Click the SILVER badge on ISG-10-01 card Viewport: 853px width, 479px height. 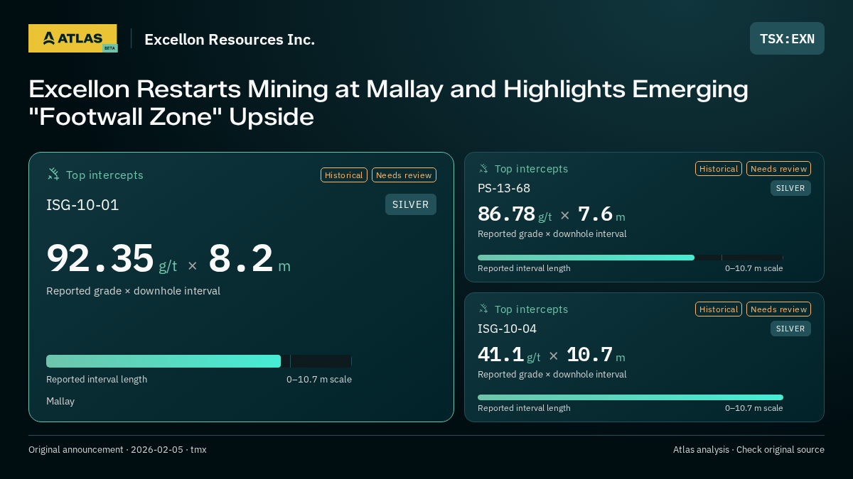(x=411, y=204)
